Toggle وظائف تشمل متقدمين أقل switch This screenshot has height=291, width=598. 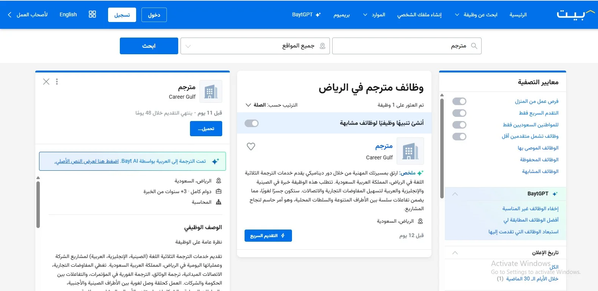[459, 137]
